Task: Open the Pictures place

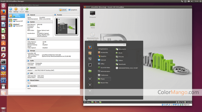Action: [x=120, y=57]
